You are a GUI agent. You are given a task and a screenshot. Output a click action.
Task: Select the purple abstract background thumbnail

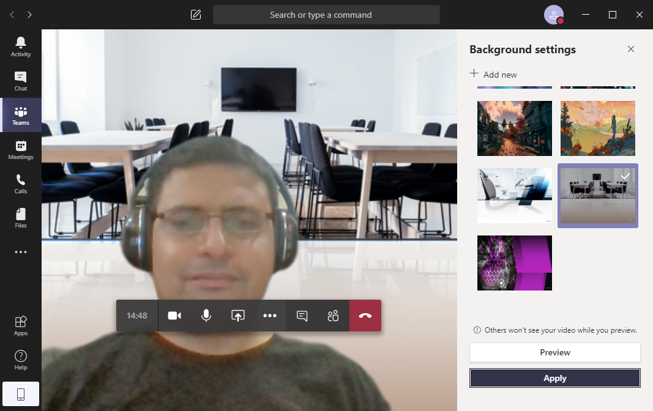tap(514, 263)
